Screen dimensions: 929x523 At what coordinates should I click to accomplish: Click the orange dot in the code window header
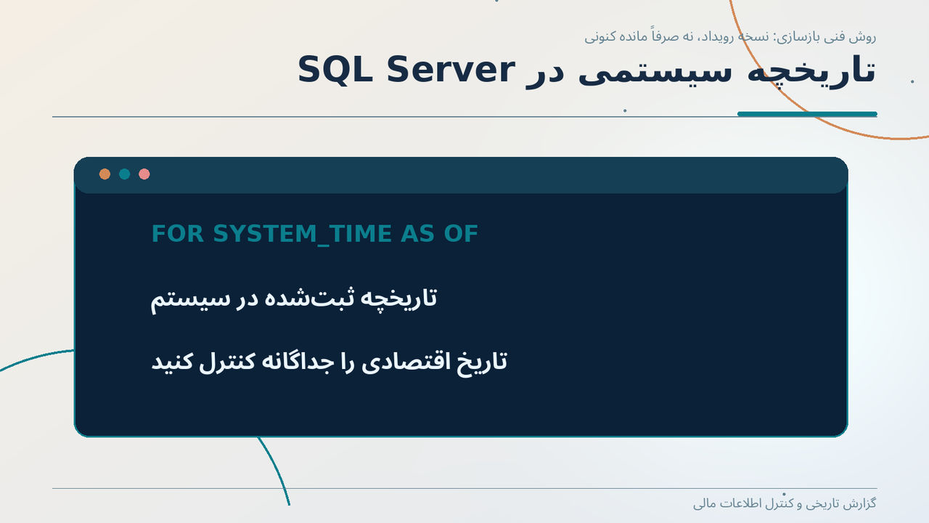(x=105, y=174)
